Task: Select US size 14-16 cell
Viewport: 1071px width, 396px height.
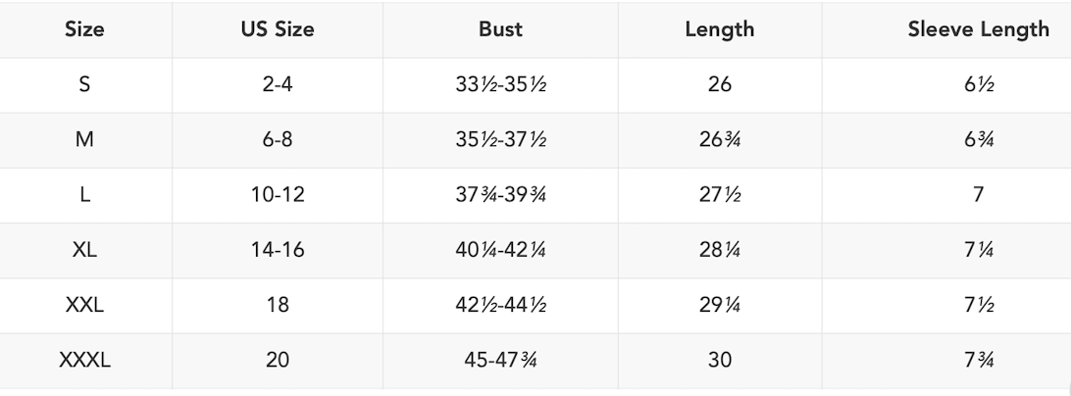Action: tap(278, 250)
